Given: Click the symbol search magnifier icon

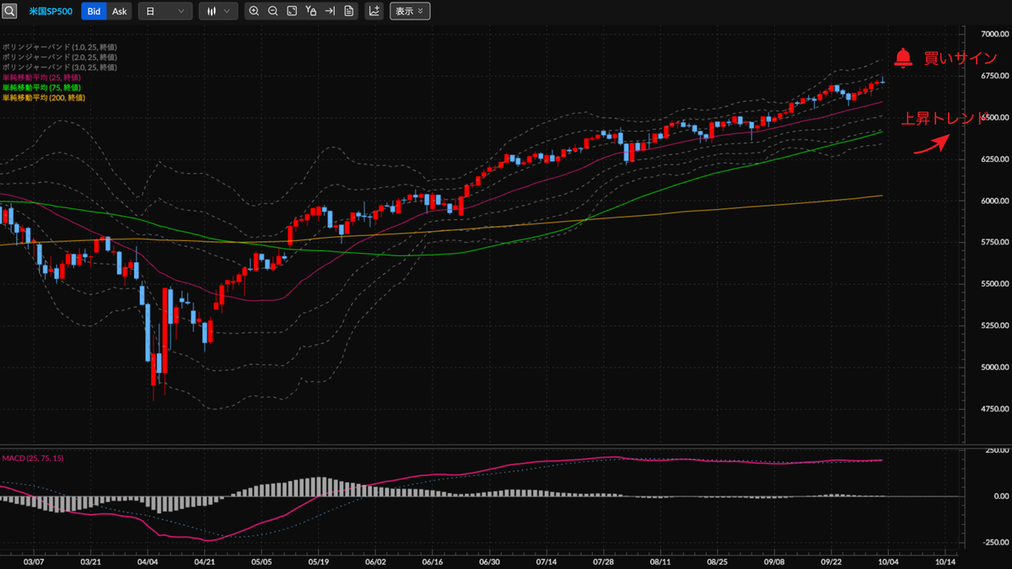Looking at the screenshot, I should [x=9, y=11].
